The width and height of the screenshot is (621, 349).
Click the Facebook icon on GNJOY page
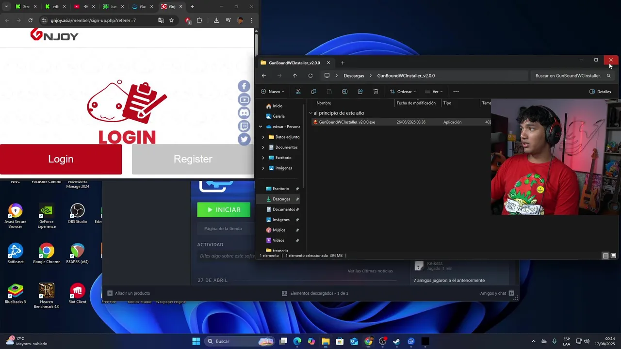[x=244, y=86]
